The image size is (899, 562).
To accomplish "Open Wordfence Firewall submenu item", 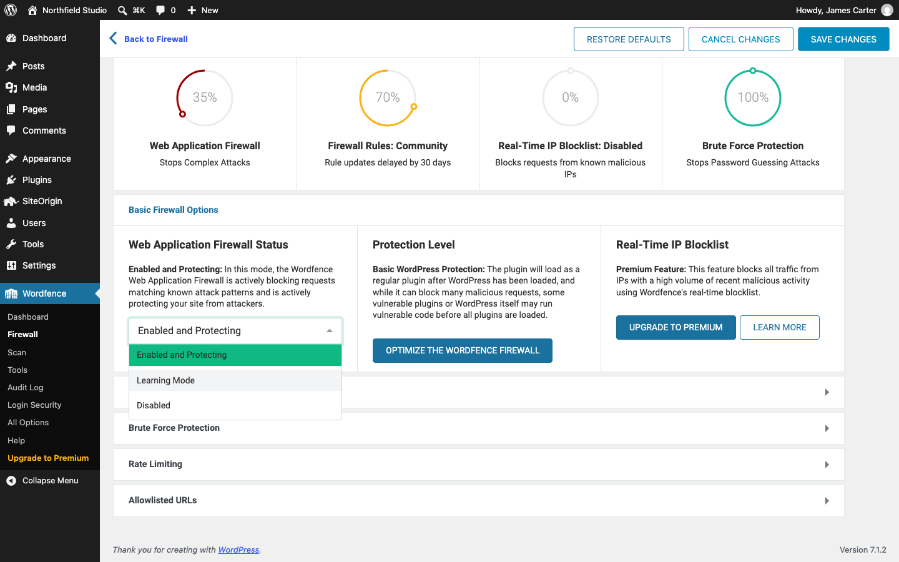I will (x=23, y=334).
